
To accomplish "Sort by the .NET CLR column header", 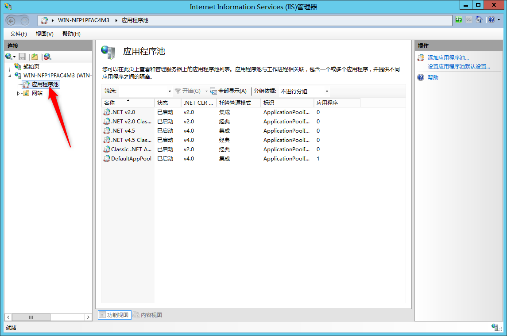I will 198,103.
